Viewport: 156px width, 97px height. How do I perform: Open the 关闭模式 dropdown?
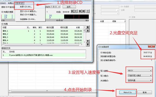point(140,80)
